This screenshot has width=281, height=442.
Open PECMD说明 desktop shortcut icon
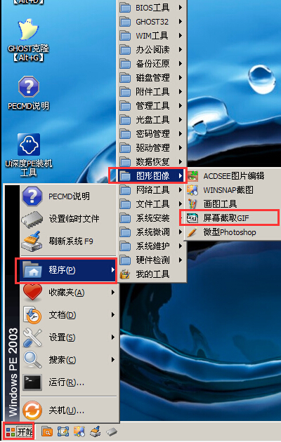28,86
